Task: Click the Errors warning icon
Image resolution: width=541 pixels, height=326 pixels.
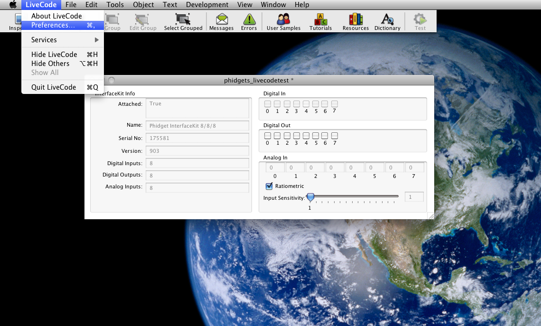Action: pos(249,22)
